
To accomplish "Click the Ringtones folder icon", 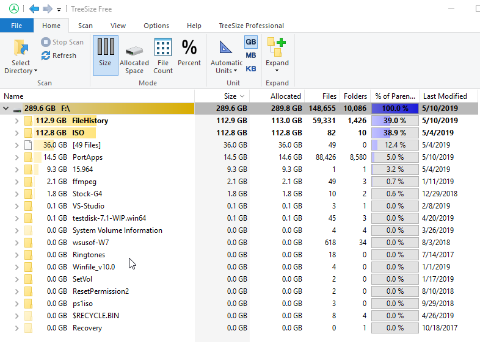I will (x=28, y=255).
